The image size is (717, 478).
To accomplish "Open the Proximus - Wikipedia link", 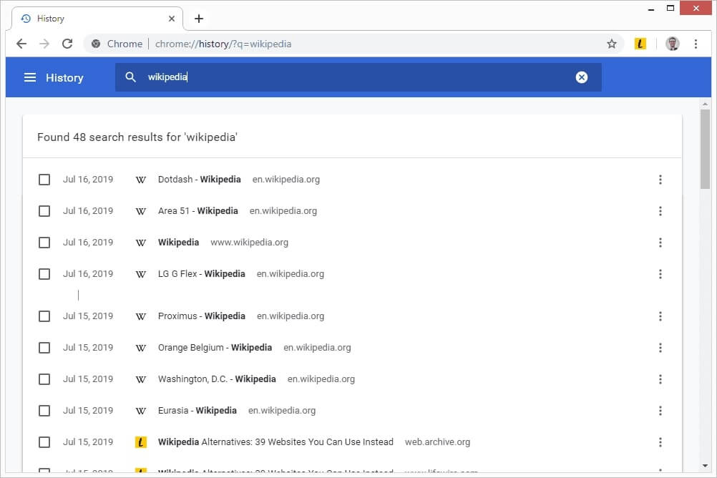I will pyautogui.click(x=202, y=316).
